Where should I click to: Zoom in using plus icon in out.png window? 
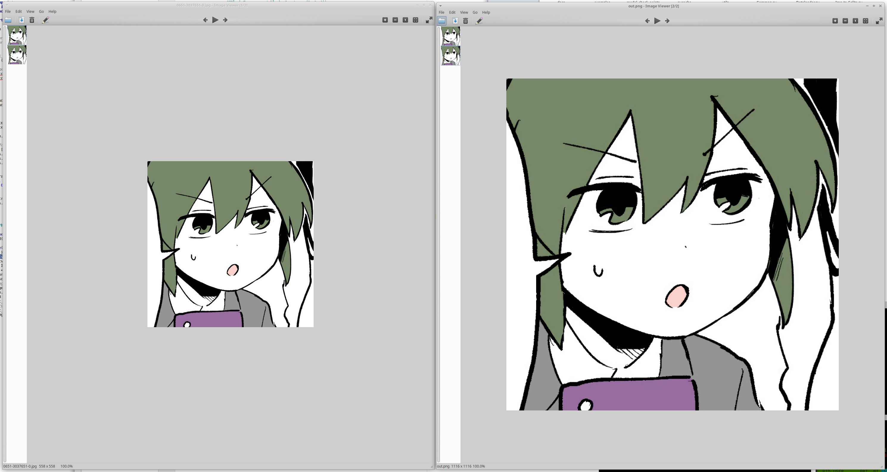[x=835, y=21]
